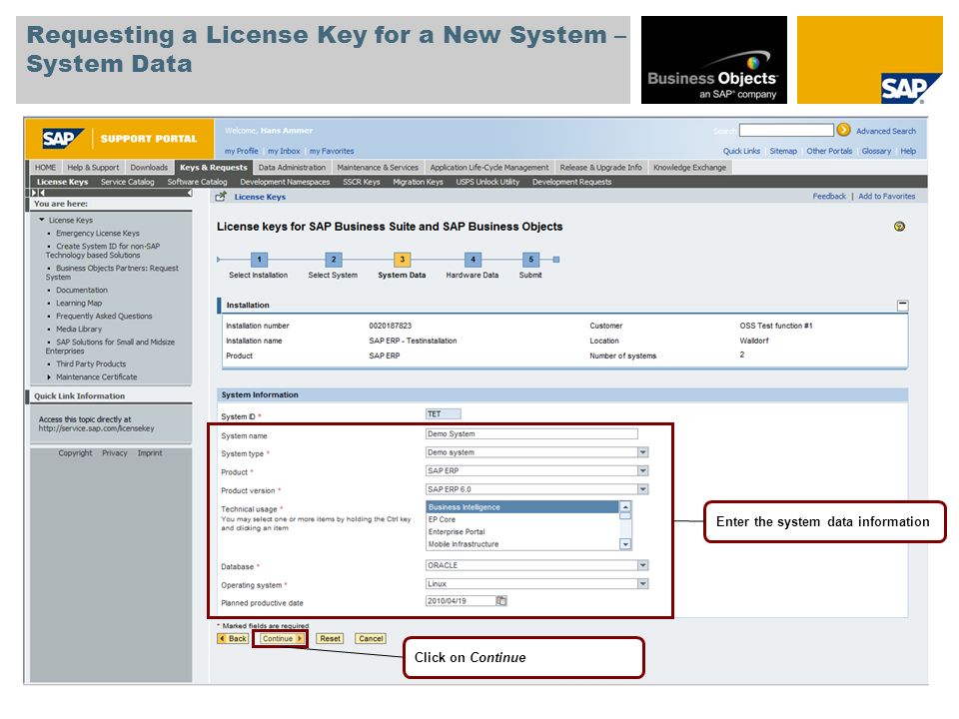Open Migration Keys submenu item
This screenshot has height=719, width=959.
tap(418, 182)
